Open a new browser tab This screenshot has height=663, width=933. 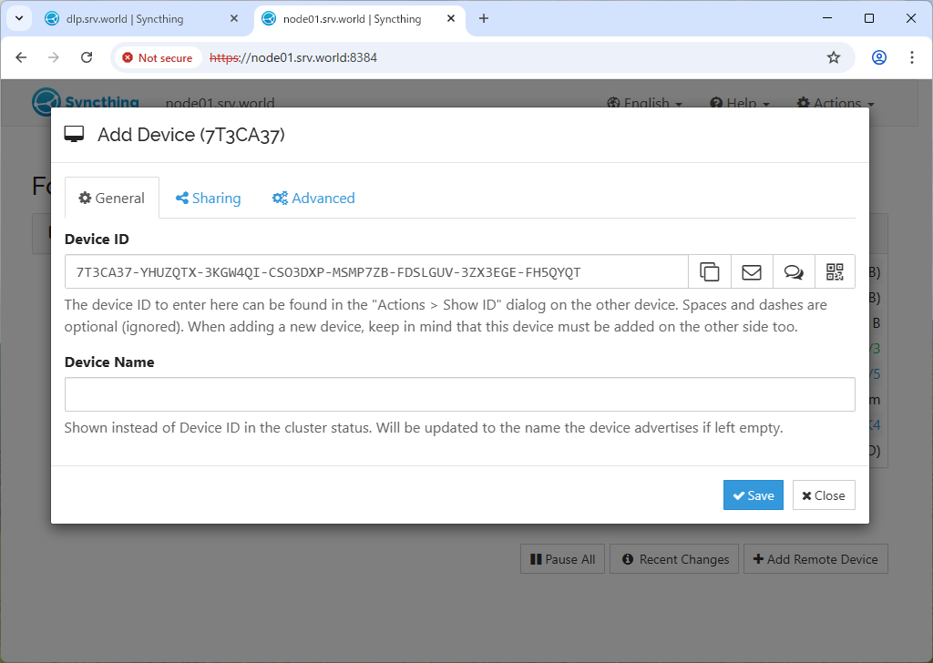(484, 18)
